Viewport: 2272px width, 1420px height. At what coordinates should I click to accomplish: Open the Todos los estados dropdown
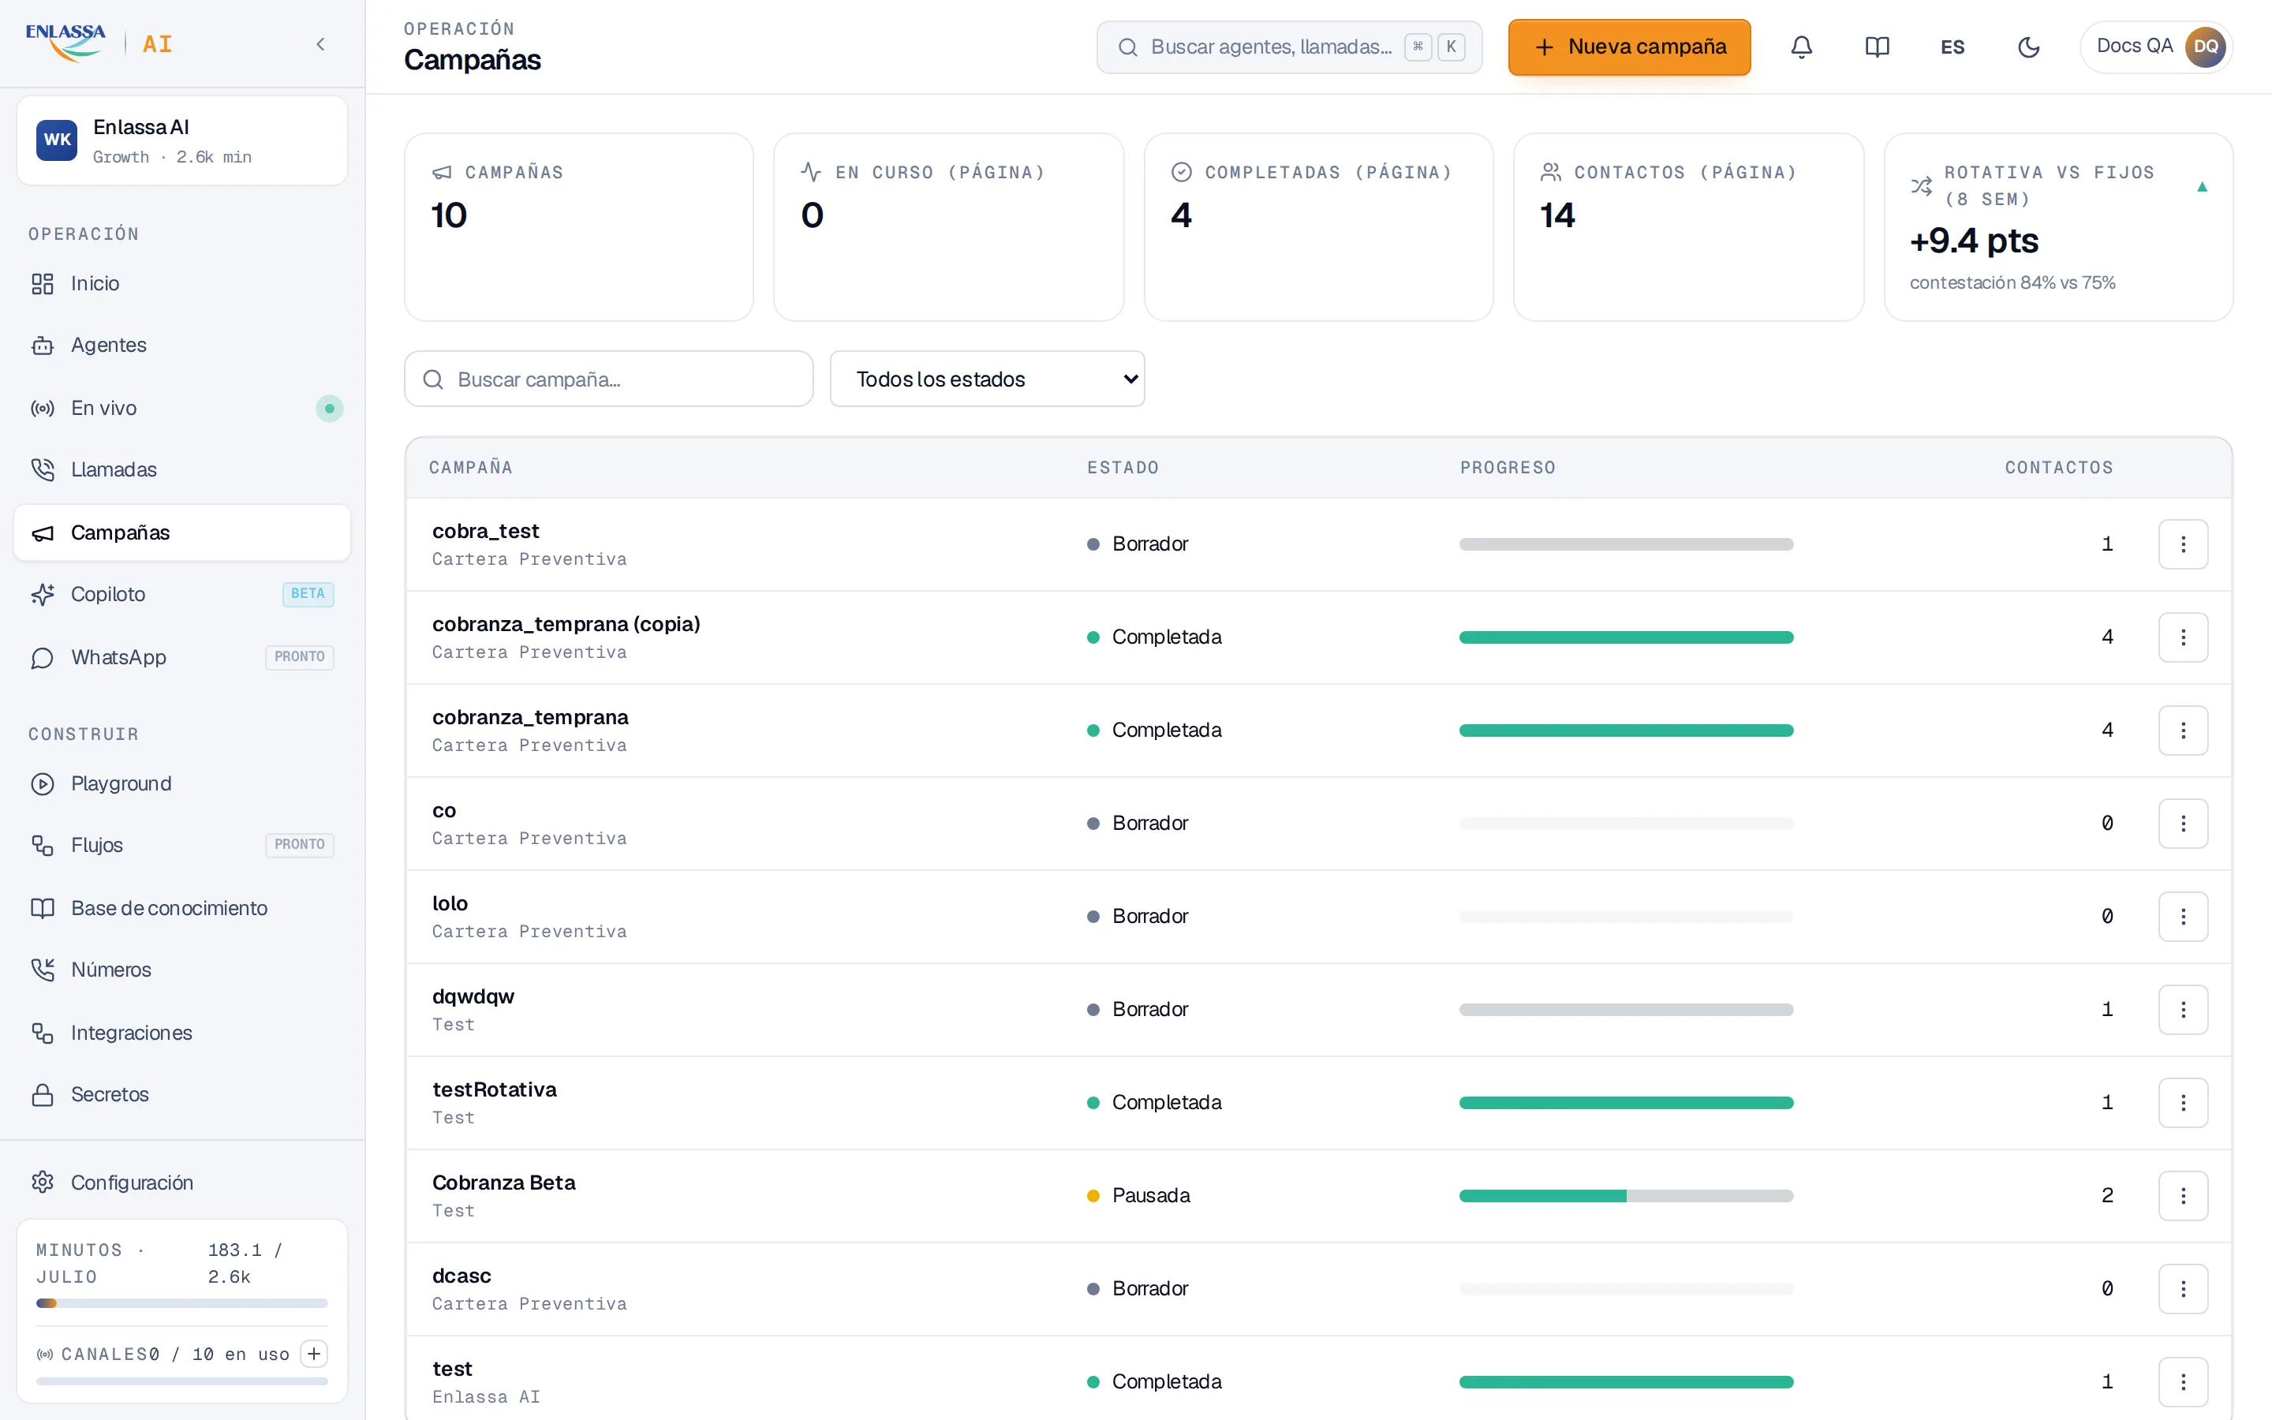pyautogui.click(x=987, y=379)
